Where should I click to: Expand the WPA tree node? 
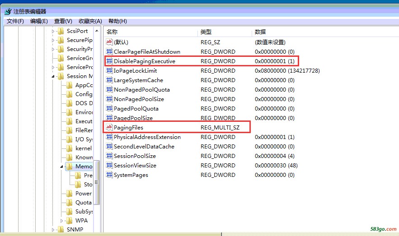pyautogui.click(x=62, y=221)
